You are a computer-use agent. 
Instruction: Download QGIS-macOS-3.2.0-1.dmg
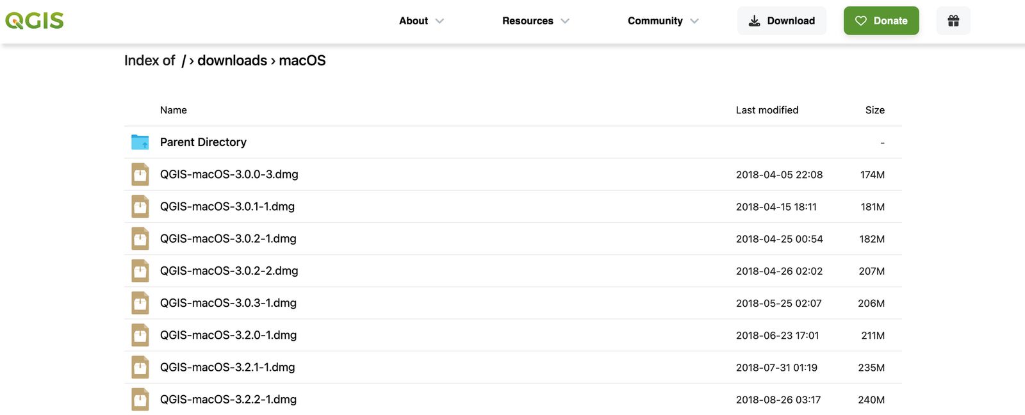[228, 335]
